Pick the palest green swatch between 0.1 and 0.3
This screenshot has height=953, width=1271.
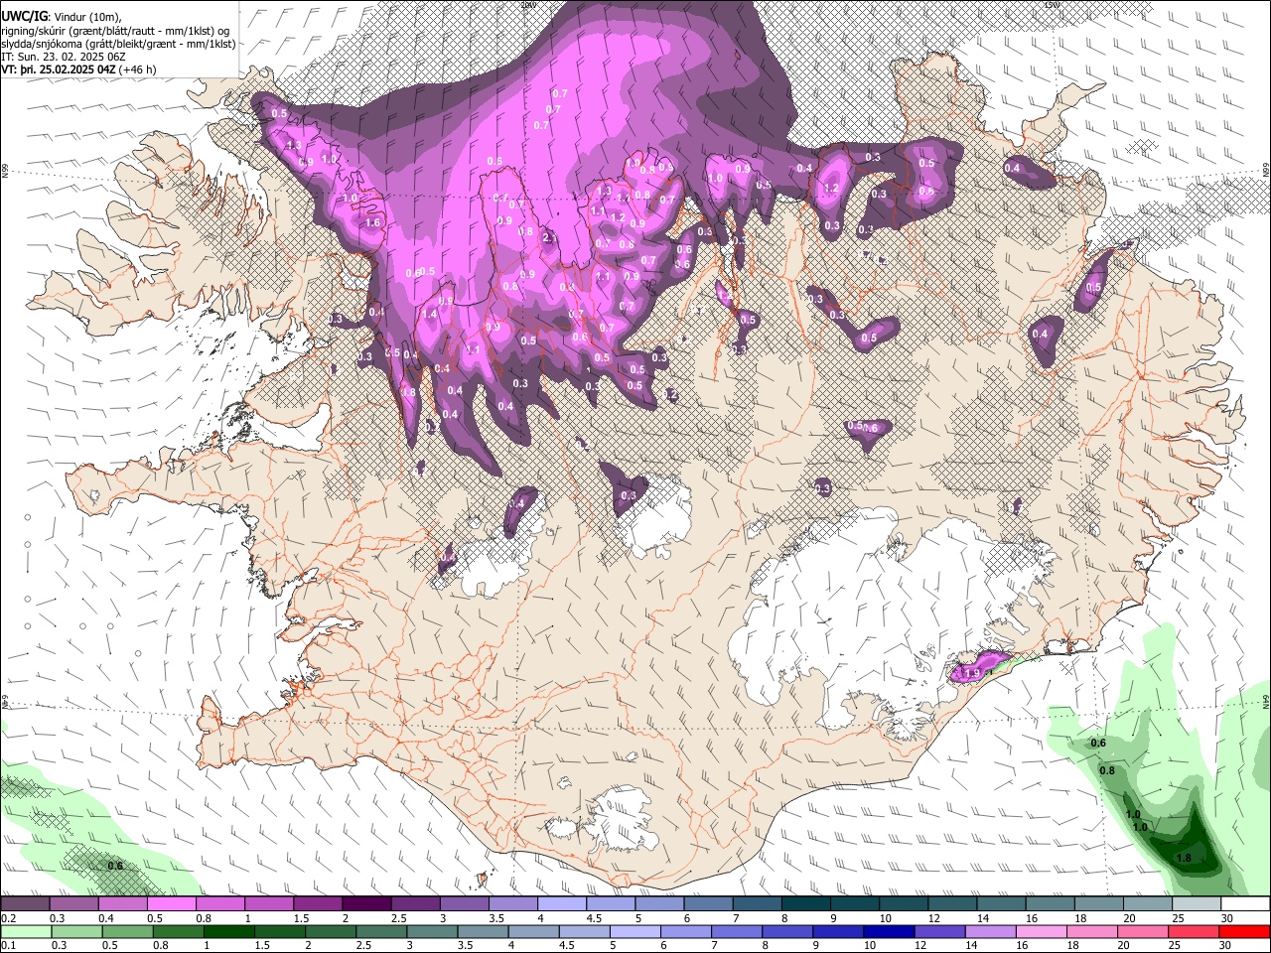(26, 931)
